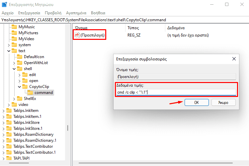The image size is (249, 166).
Task: Click the text folder icon
Action: (x=14, y=51)
